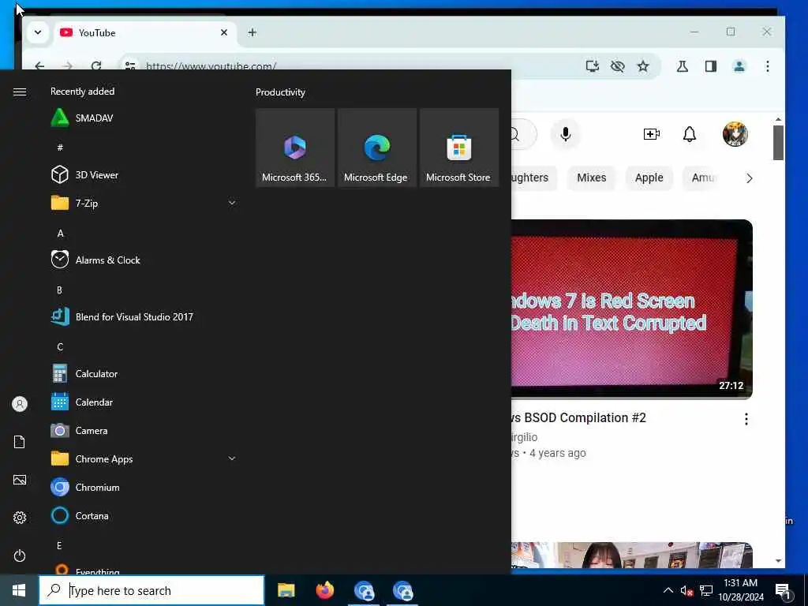Click the taskbar clock and date
The image size is (808, 606).
(x=741, y=590)
